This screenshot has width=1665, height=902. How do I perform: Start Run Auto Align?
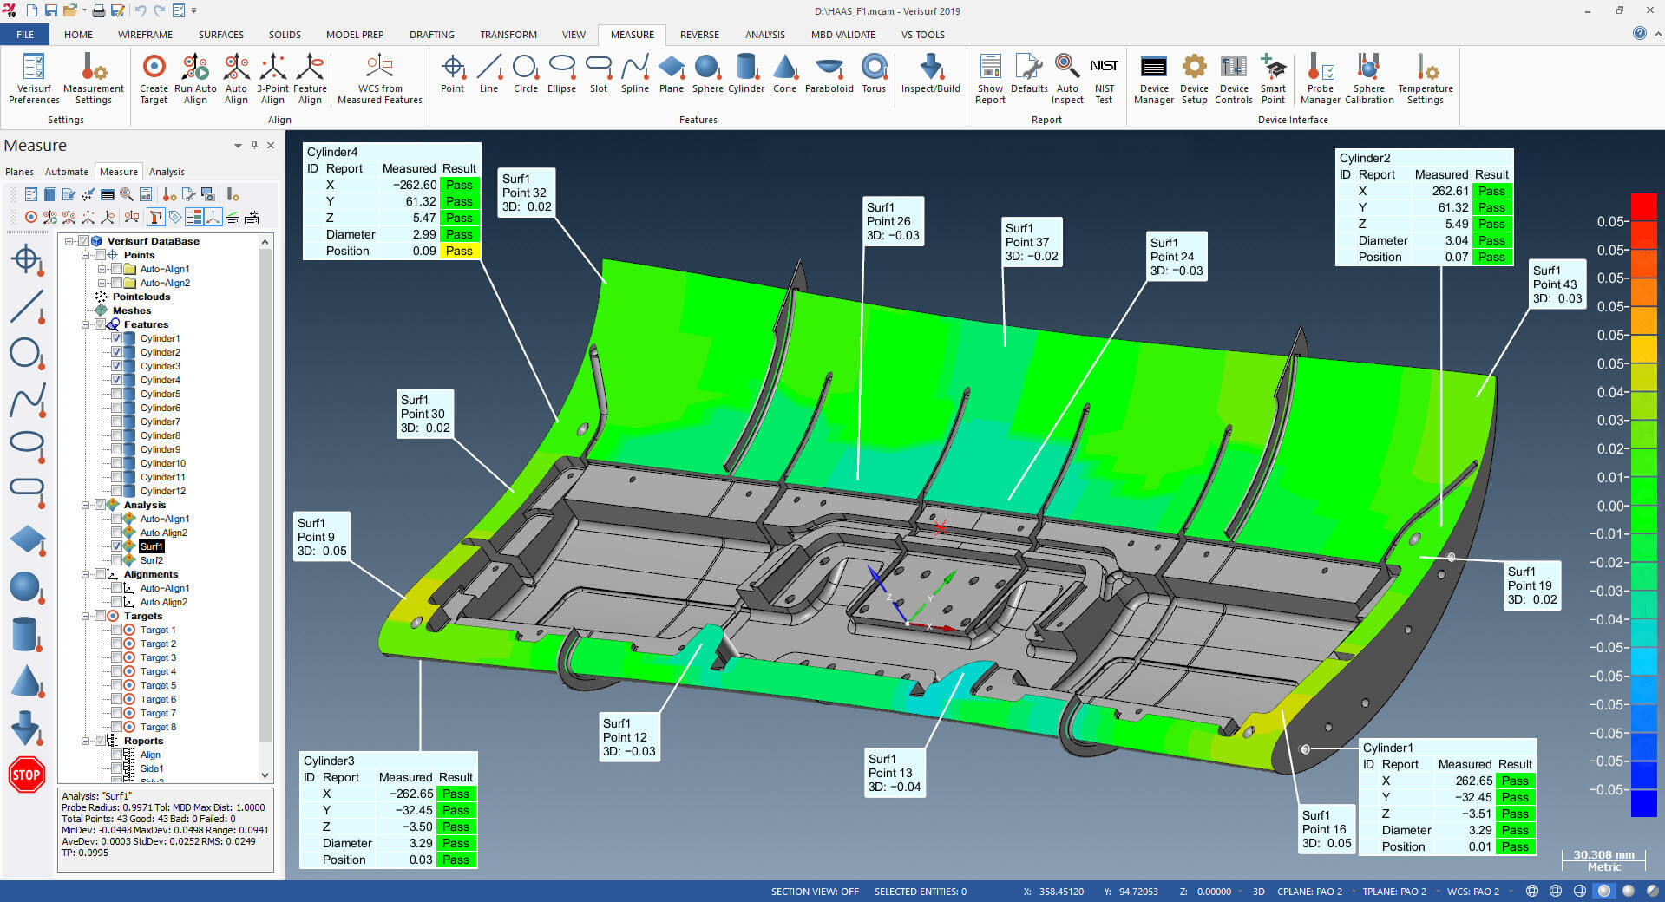click(195, 79)
